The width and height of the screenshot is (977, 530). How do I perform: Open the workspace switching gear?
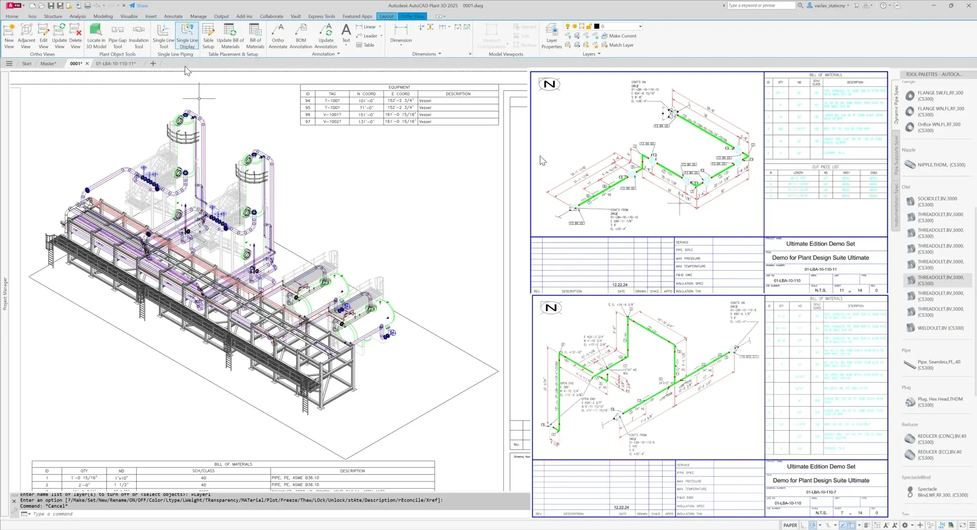(x=905, y=525)
